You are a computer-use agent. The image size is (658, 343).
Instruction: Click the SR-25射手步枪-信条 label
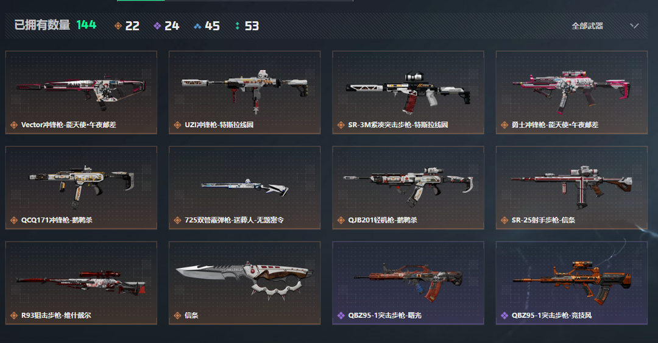tap(543, 220)
